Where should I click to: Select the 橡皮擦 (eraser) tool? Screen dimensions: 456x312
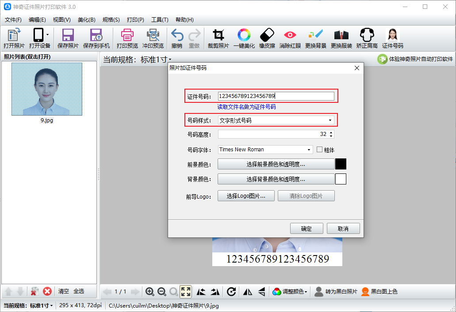(267, 35)
